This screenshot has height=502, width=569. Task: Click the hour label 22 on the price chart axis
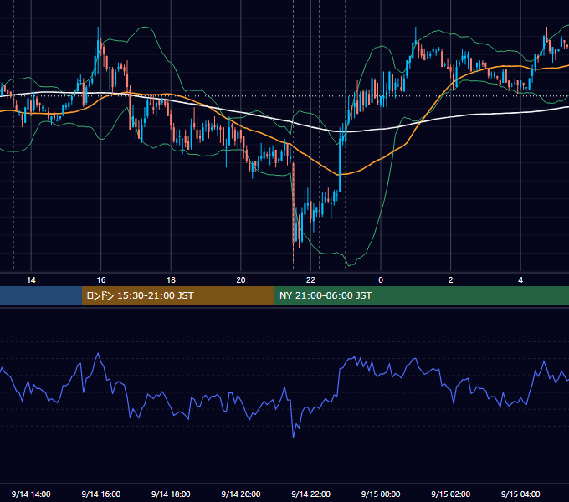coord(310,280)
